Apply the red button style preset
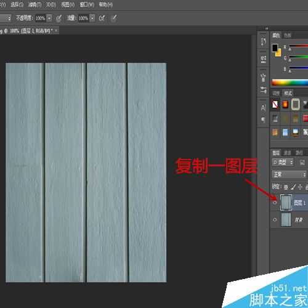308x308 pixels. click(306, 118)
